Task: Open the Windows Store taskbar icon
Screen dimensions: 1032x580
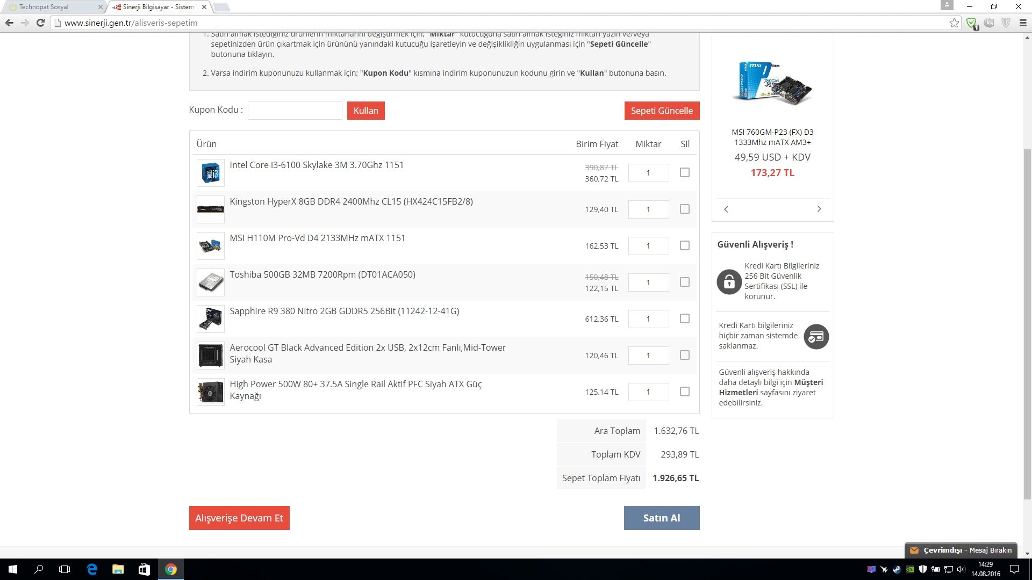Action: tap(144, 569)
